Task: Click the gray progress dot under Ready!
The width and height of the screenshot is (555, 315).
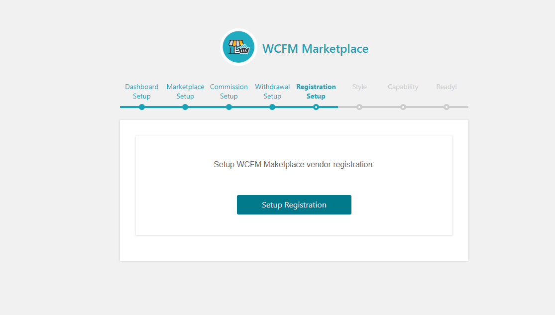Action: point(446,107)
